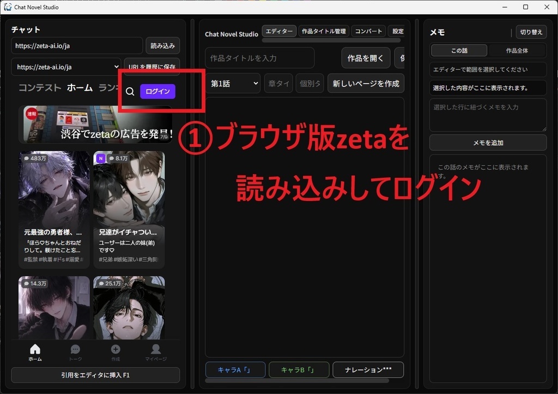Switch to エディター tab
The image size is (558, 394).
pyautogui.click(x=280, y=31)
